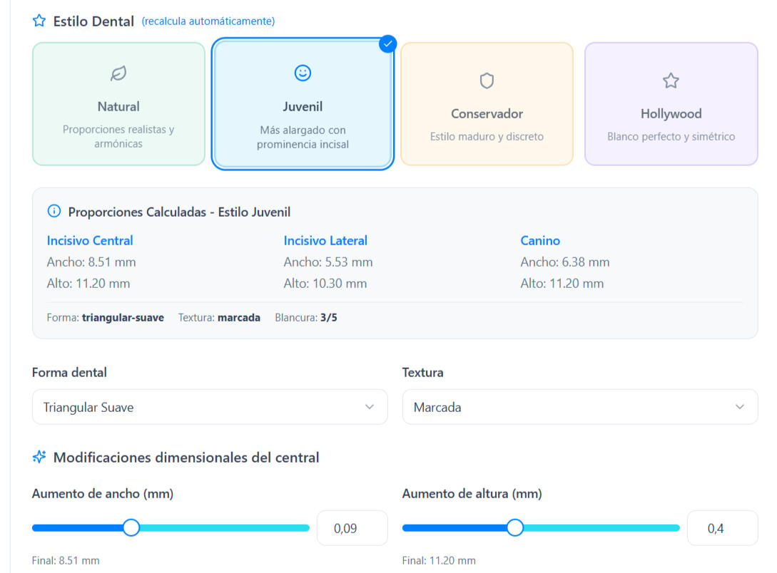
Task: Click the info icon near Proporciones Calculadas
Action: click(54, 212)
